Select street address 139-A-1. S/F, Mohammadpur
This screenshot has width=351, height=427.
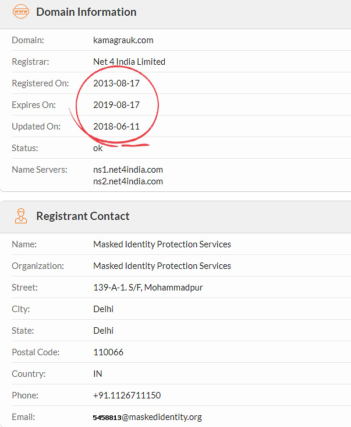pos(148,288)
